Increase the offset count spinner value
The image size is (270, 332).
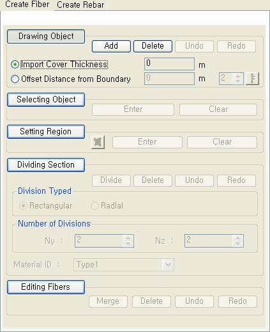[x=238, y=76]
